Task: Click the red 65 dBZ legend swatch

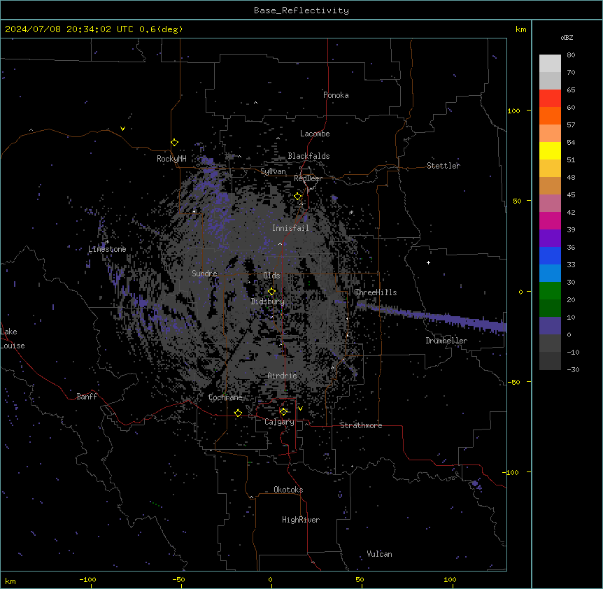Action: pos(550,98)
